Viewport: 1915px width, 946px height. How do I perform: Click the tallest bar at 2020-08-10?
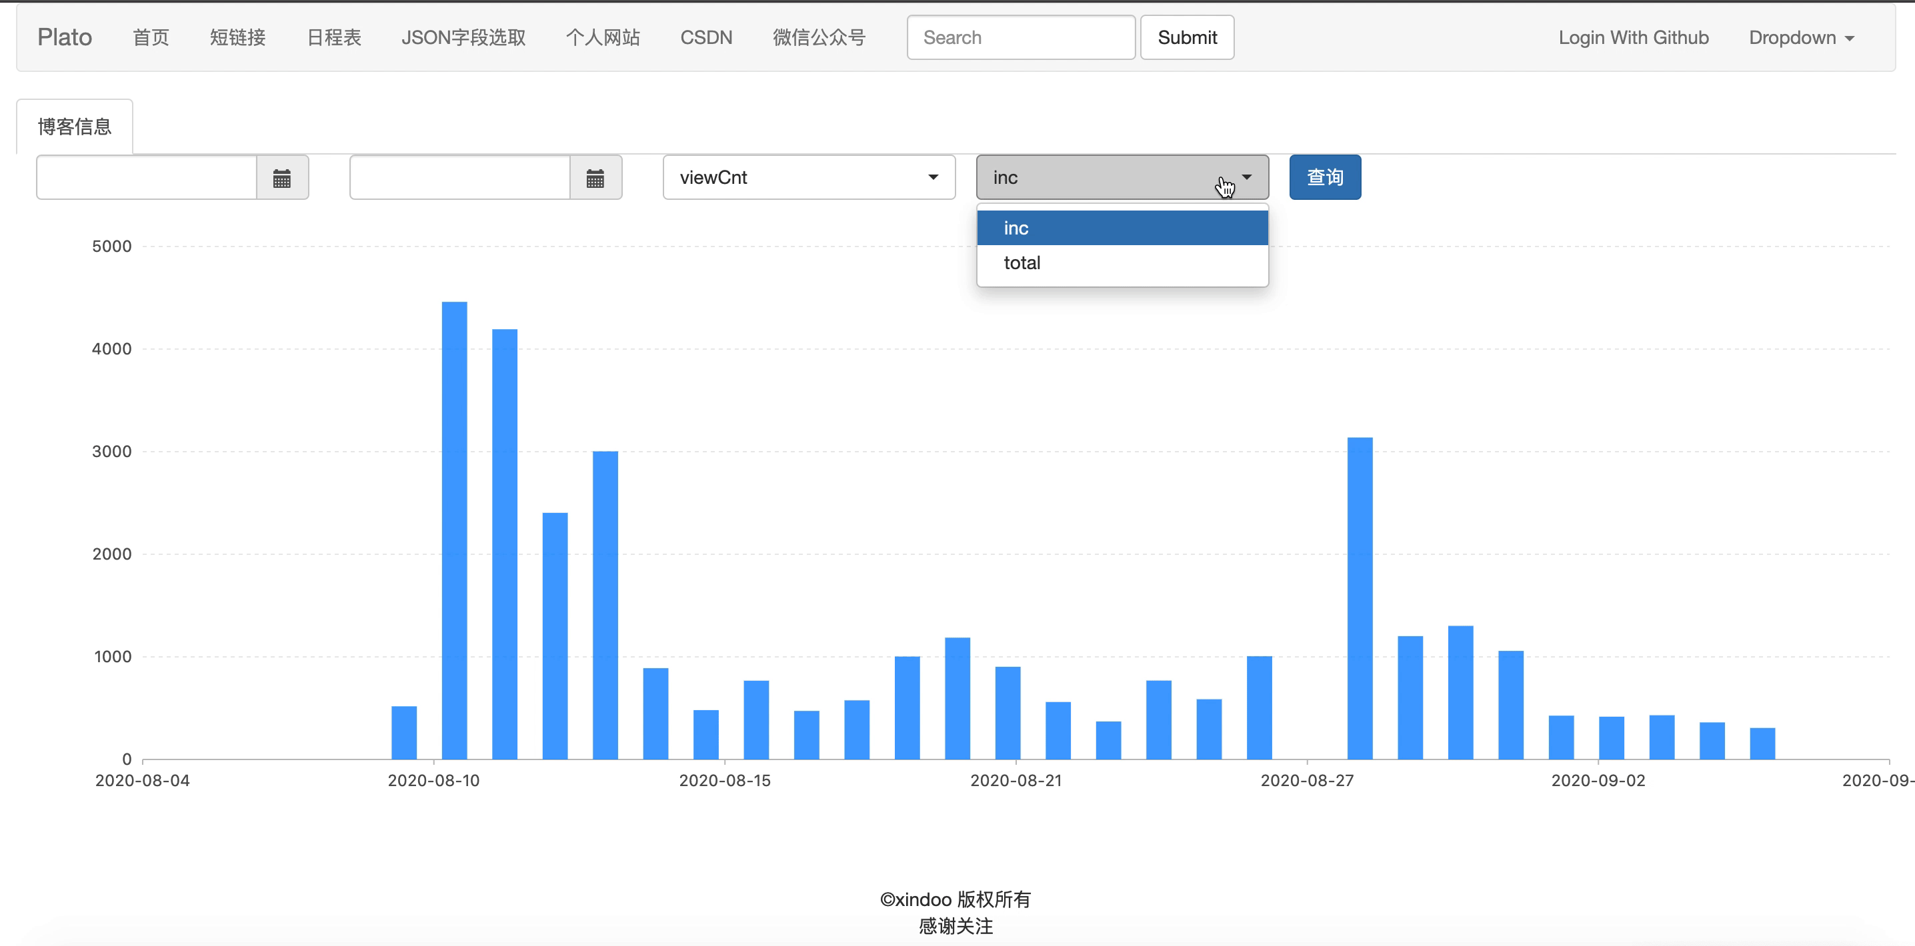pyautogui.click(x=454, y=530)
